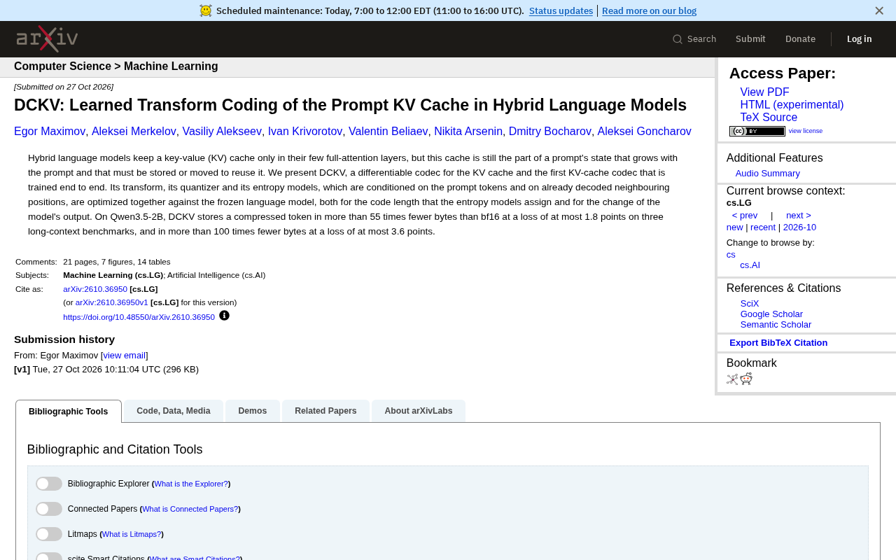Open HTML (experimental) version
Screen dimensions: 896x560
[792, 105]
